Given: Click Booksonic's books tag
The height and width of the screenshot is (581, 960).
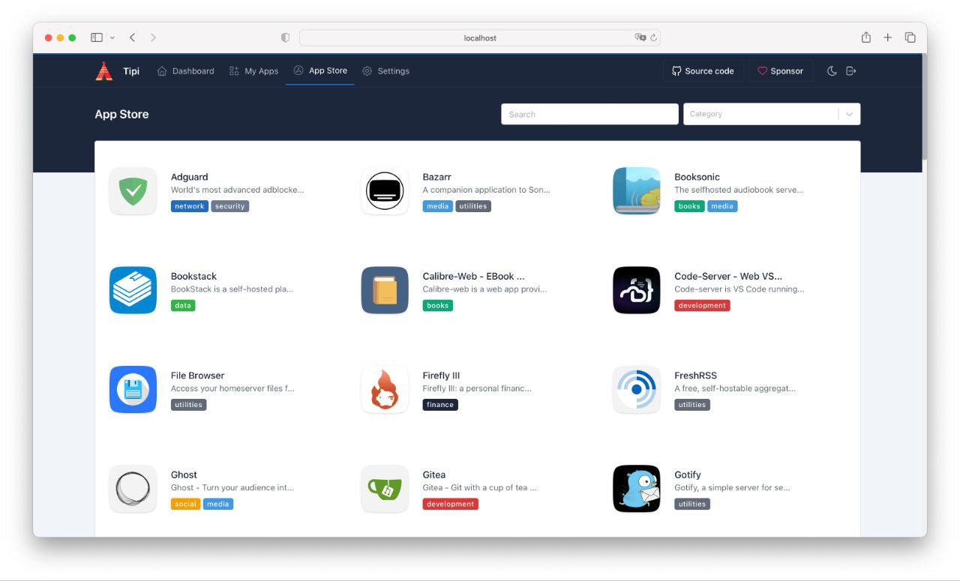Looking at the screenshot, I should coord(689,206).
